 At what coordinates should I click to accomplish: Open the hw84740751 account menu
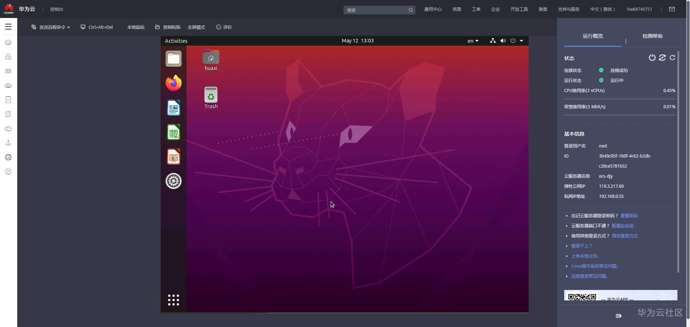point(639,9)
